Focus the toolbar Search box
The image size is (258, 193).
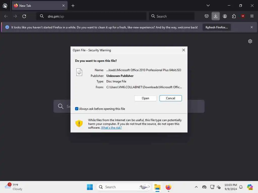172,16
